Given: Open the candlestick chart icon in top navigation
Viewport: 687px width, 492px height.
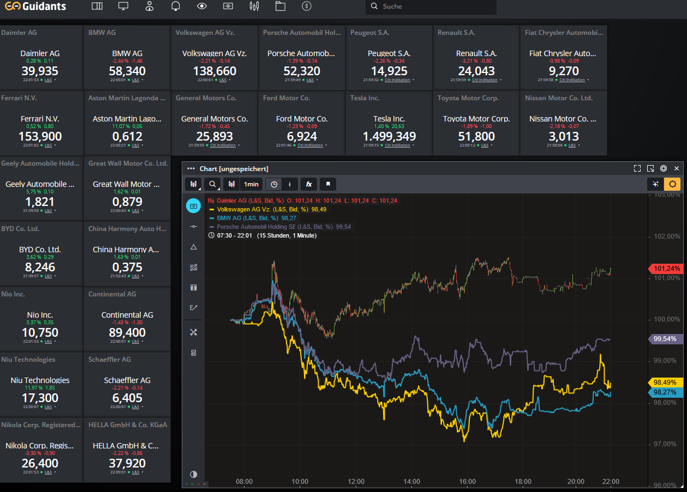Looking at the screenshot, I should 254,7.
